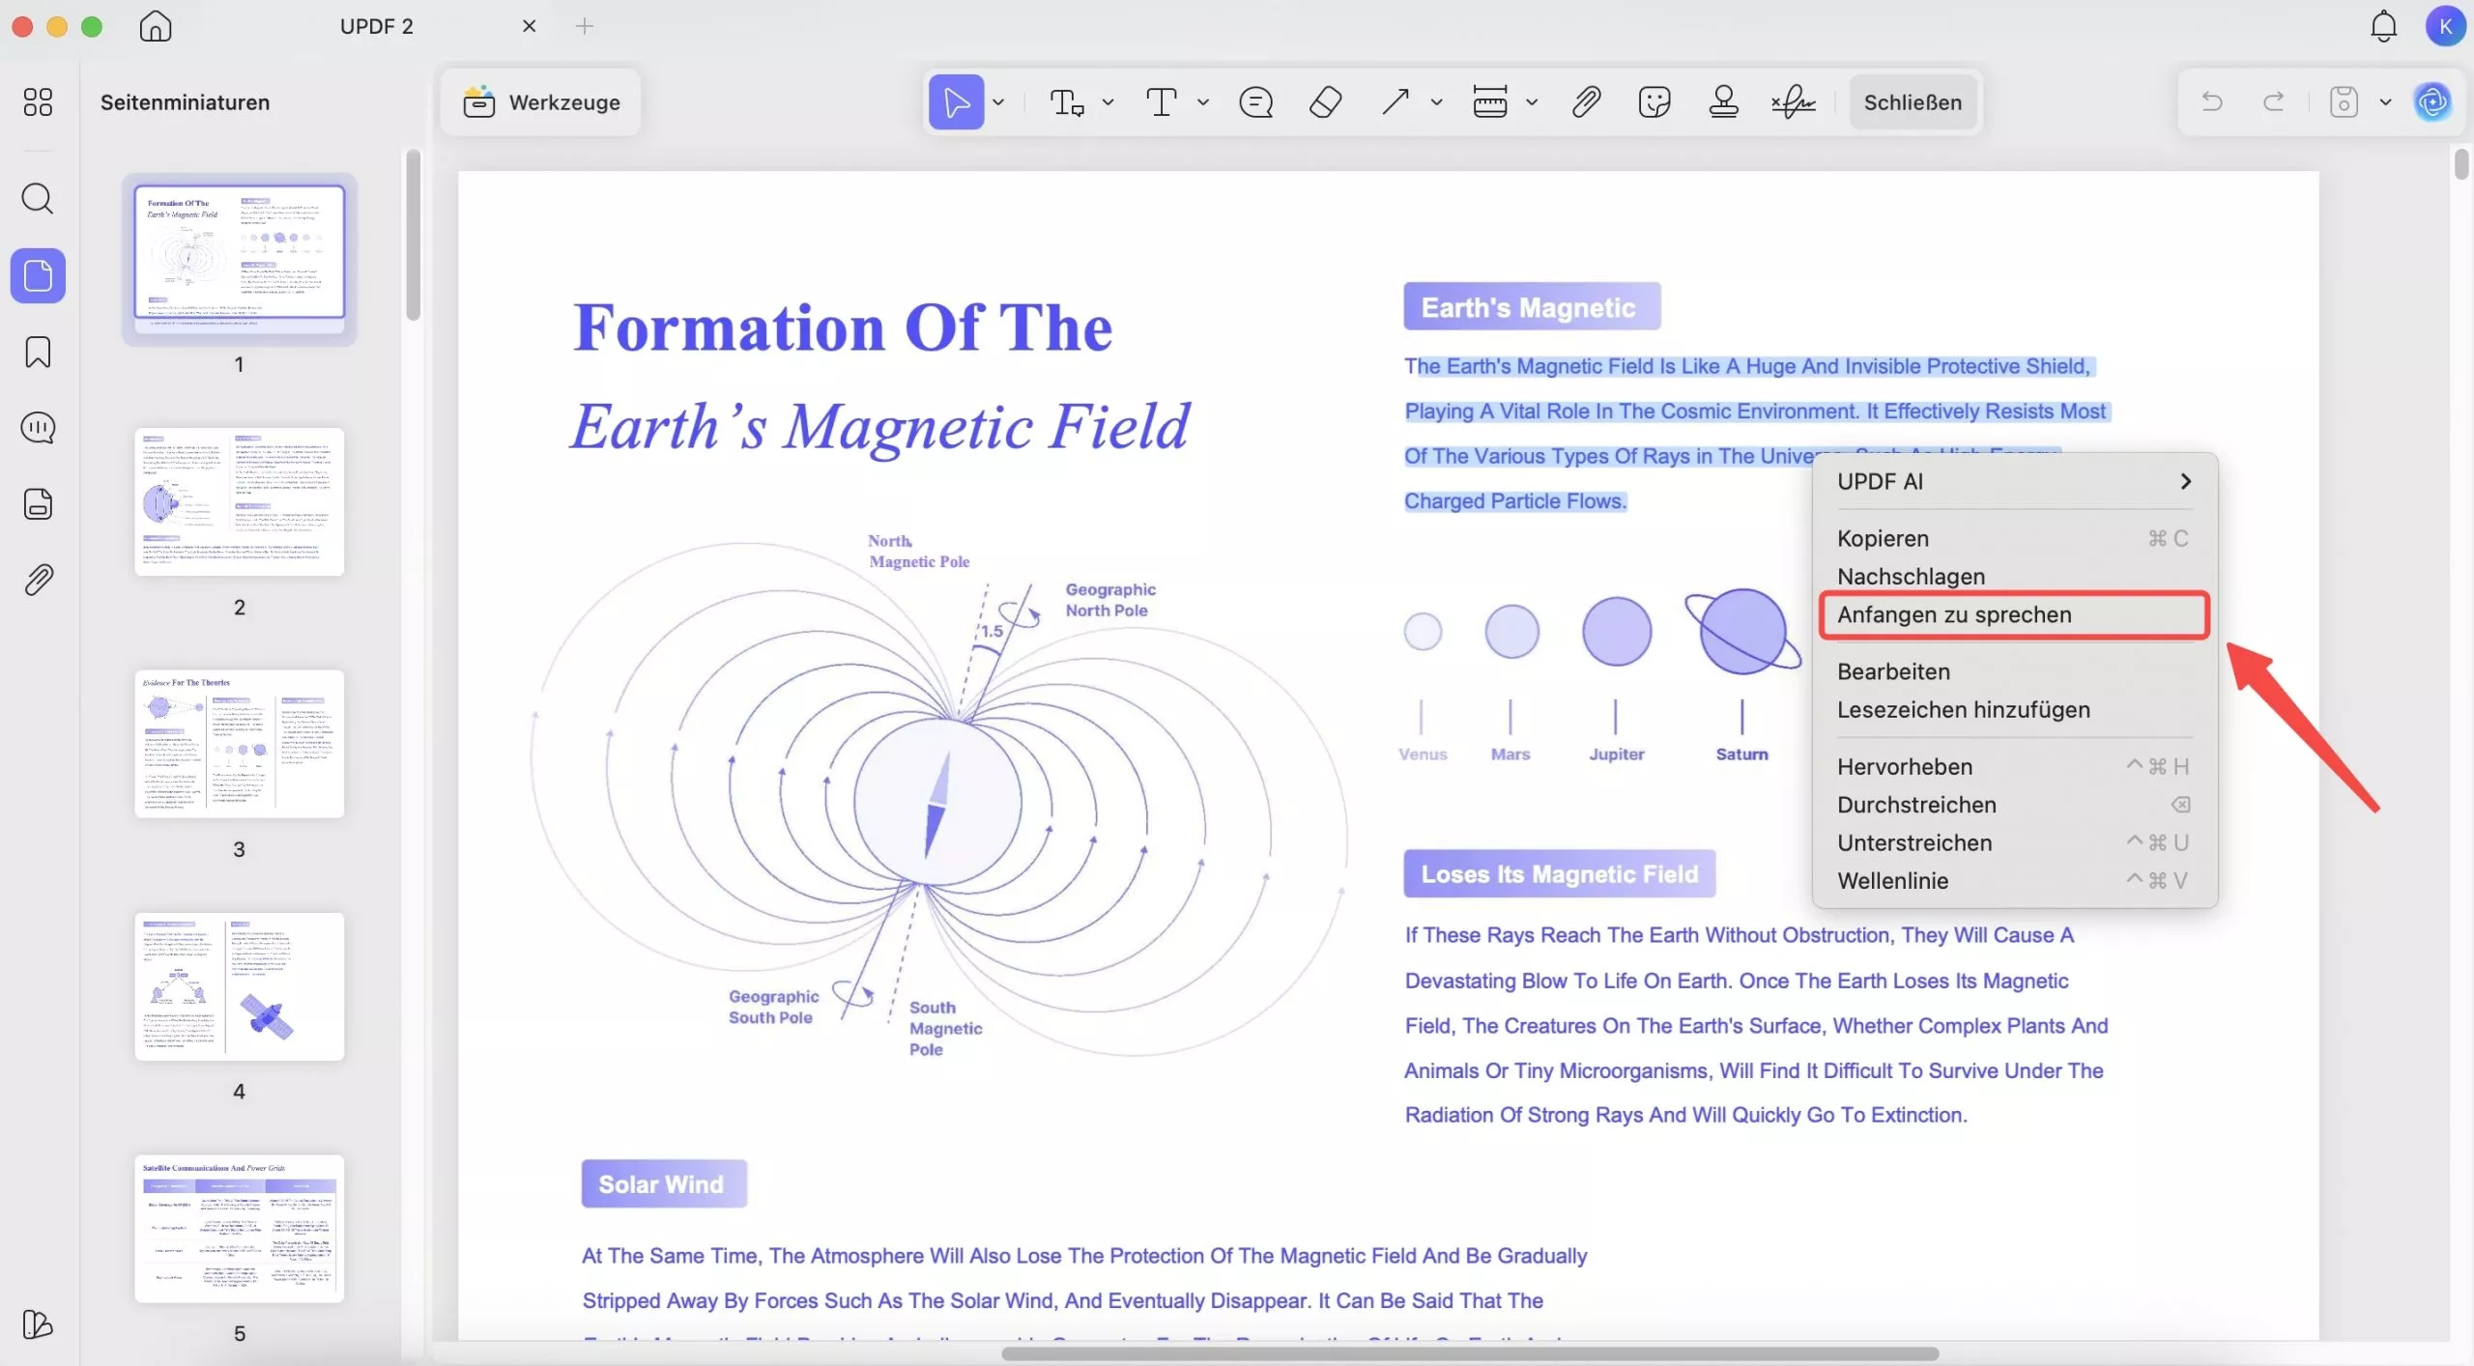The height and width of the screenshot is (1366, 2474).
Task: Select the eraser tool
Action: pyautogui.click(x=1325, y=101)
